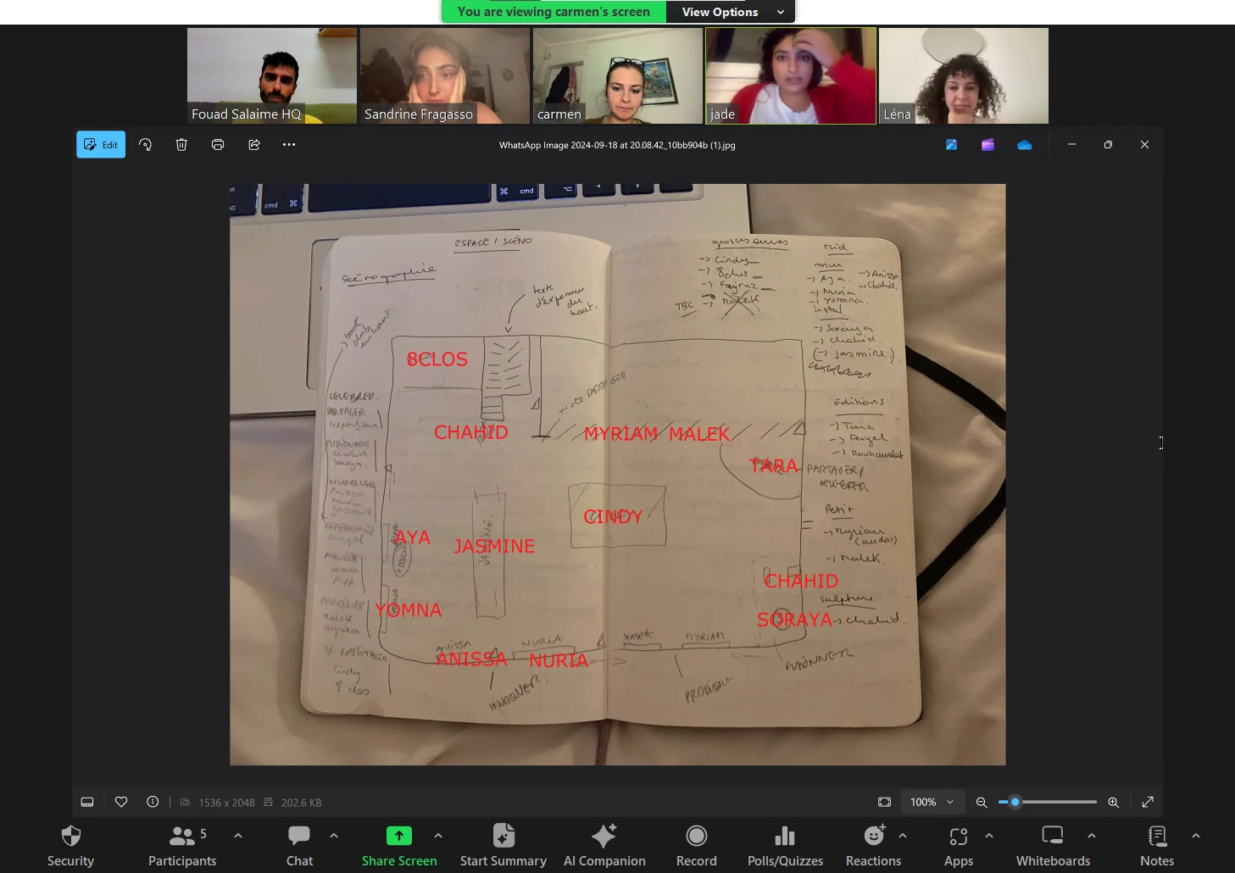
Task: Open the AI Companion panel
Action: coord(604,846)
